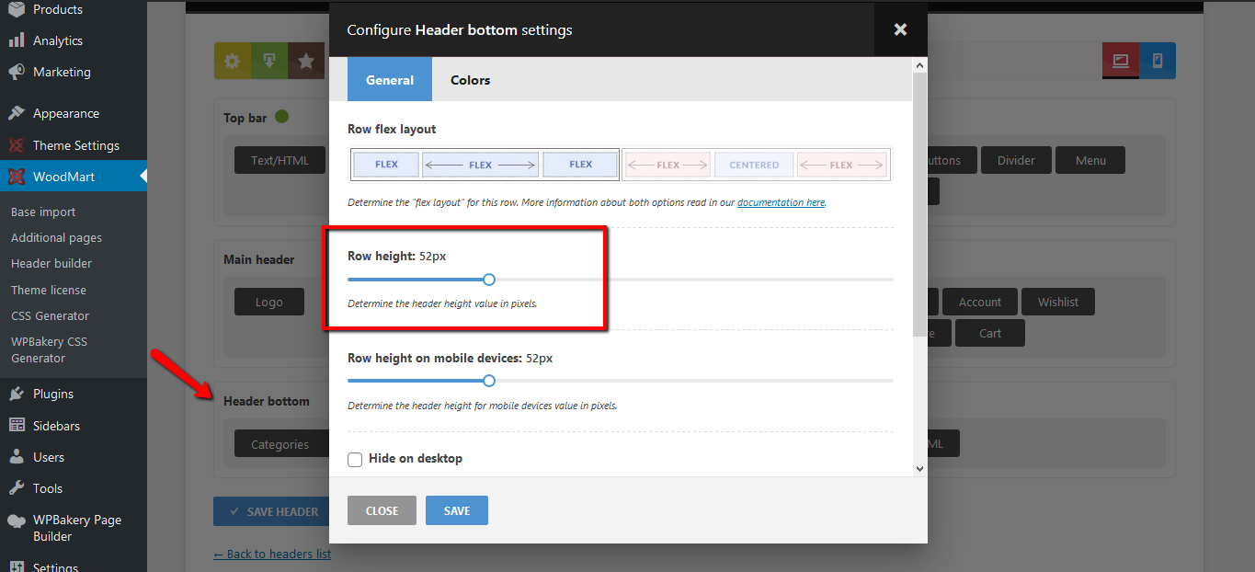Screen dimensions: 1255x572
Task: Open WPBakery CSS Generator submenu item
Action: [x=49, y=349]
